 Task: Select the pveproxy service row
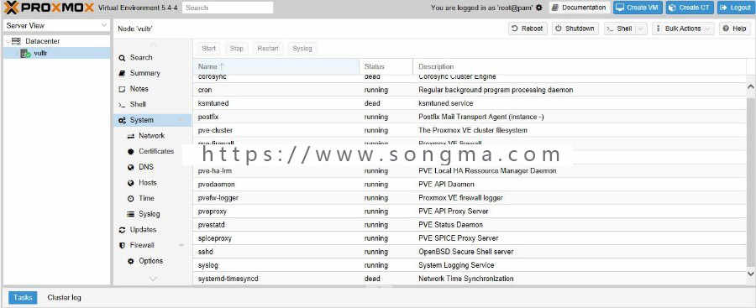coord(470,211)
